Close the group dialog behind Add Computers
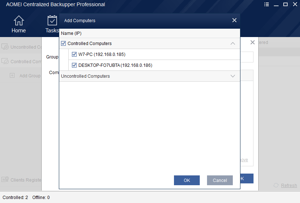This screenshot has height=203, width=300. click(252, 42)
